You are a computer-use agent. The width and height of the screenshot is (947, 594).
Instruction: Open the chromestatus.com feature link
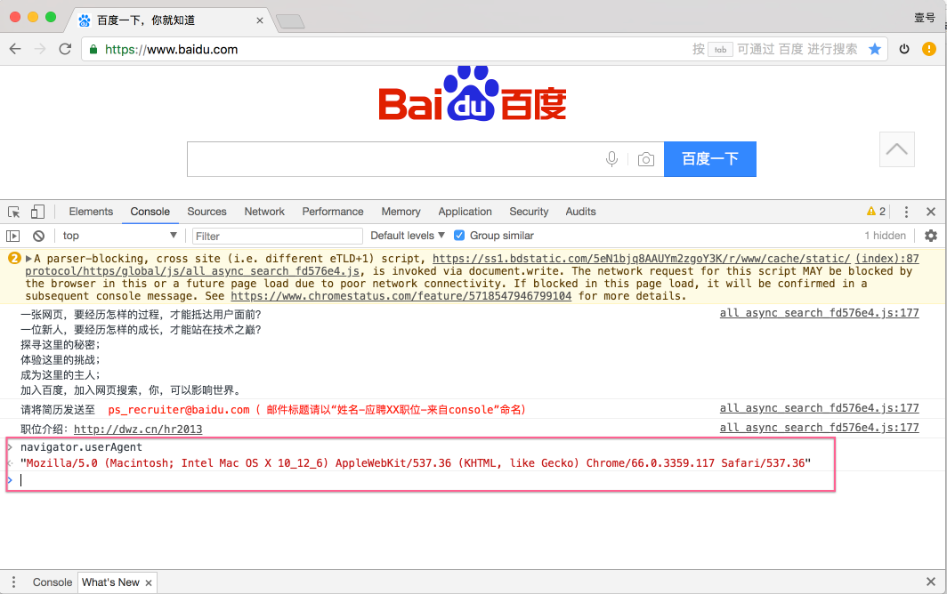[x=401, y=296]
